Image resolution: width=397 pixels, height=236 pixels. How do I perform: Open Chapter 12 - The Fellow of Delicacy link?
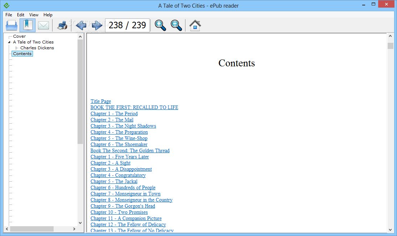pos(128,225)
